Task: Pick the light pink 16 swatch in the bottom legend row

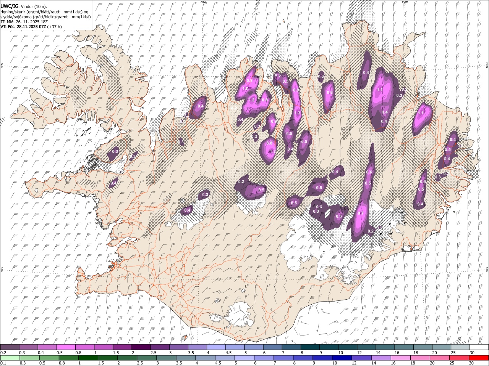Action: tap(400, 358)
